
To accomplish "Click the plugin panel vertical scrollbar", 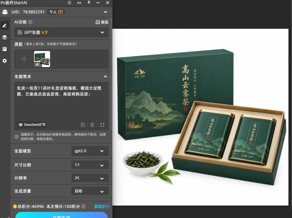I will (x=111, y=74).
